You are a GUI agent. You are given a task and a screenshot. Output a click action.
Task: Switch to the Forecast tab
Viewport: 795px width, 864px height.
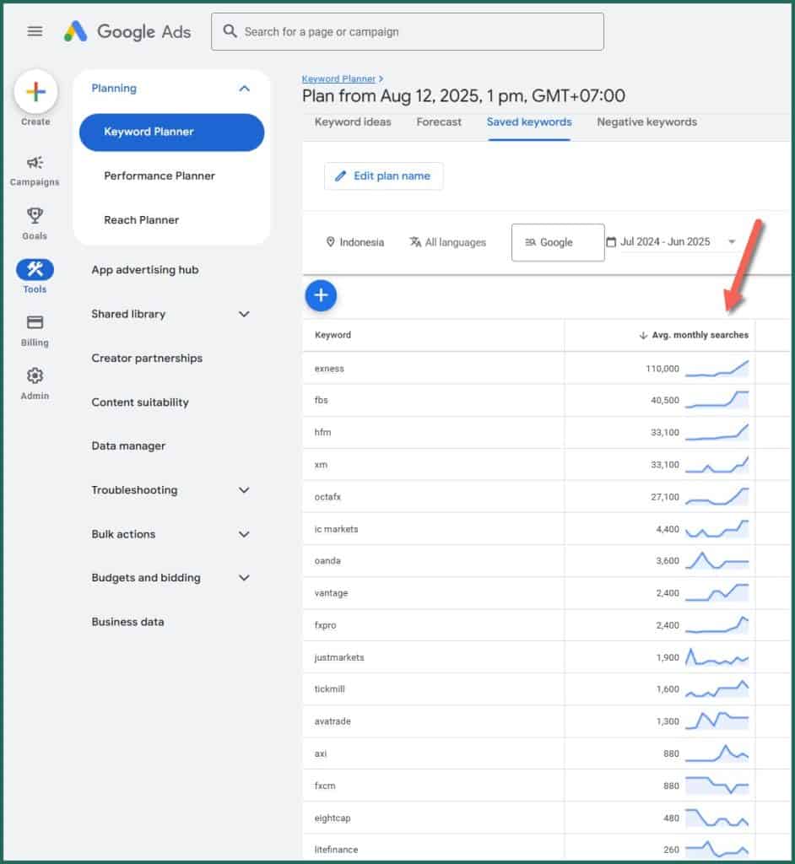pyautogui.click(x=439, y=121)
